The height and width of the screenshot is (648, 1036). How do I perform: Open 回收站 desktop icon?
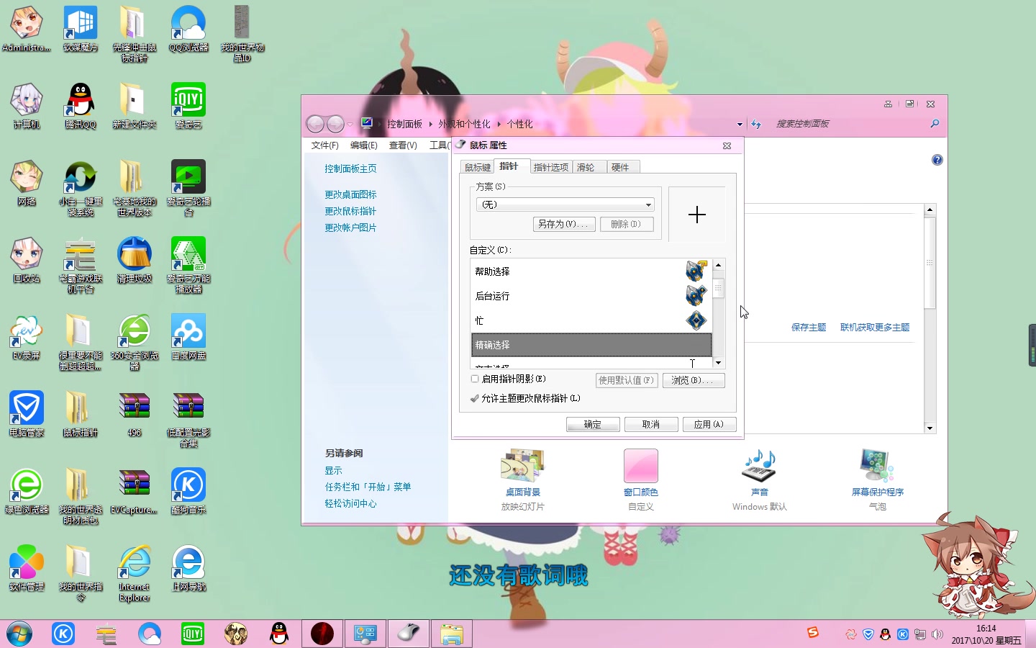pyautogui.click(x=27, y=260)
